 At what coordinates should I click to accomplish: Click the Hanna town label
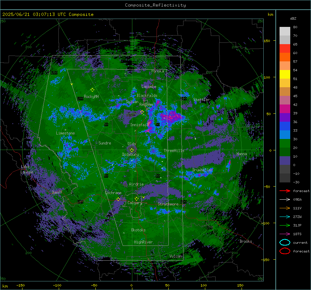pyautogui.click(x=242, y=154)
